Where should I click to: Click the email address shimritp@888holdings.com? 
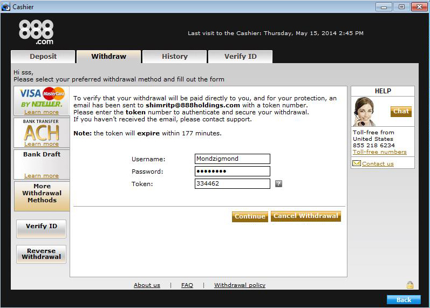coord(193,105)
